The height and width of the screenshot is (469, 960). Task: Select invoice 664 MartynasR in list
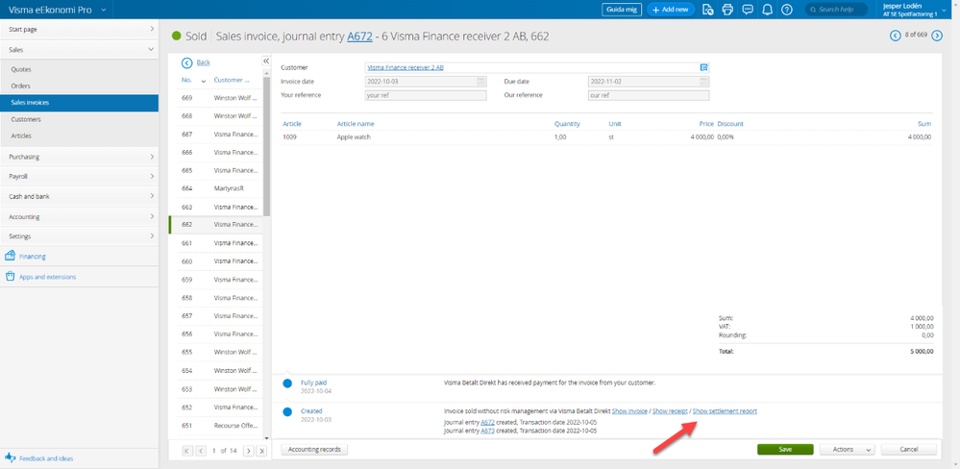pos(219,188)
